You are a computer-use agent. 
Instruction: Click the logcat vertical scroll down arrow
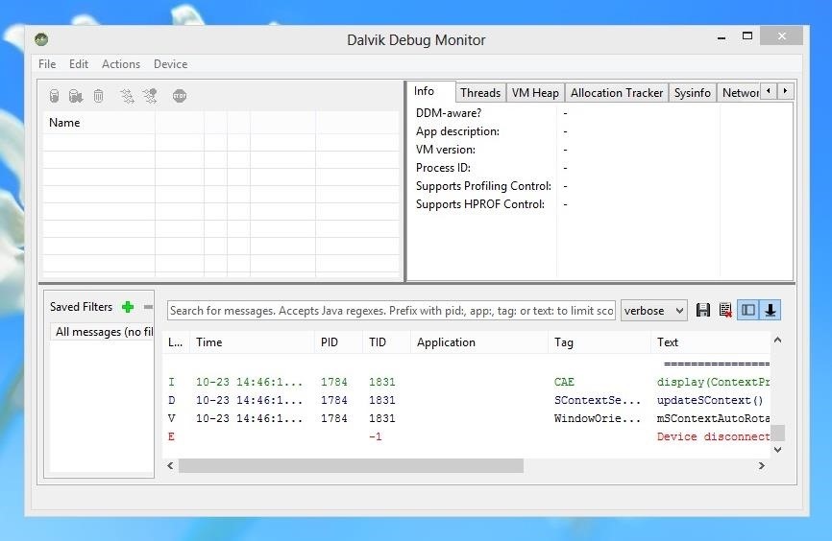click(778, 449)
